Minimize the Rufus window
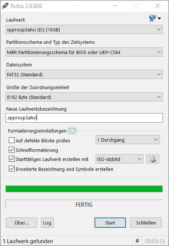169x246 pixels. [x=115, y=6]
